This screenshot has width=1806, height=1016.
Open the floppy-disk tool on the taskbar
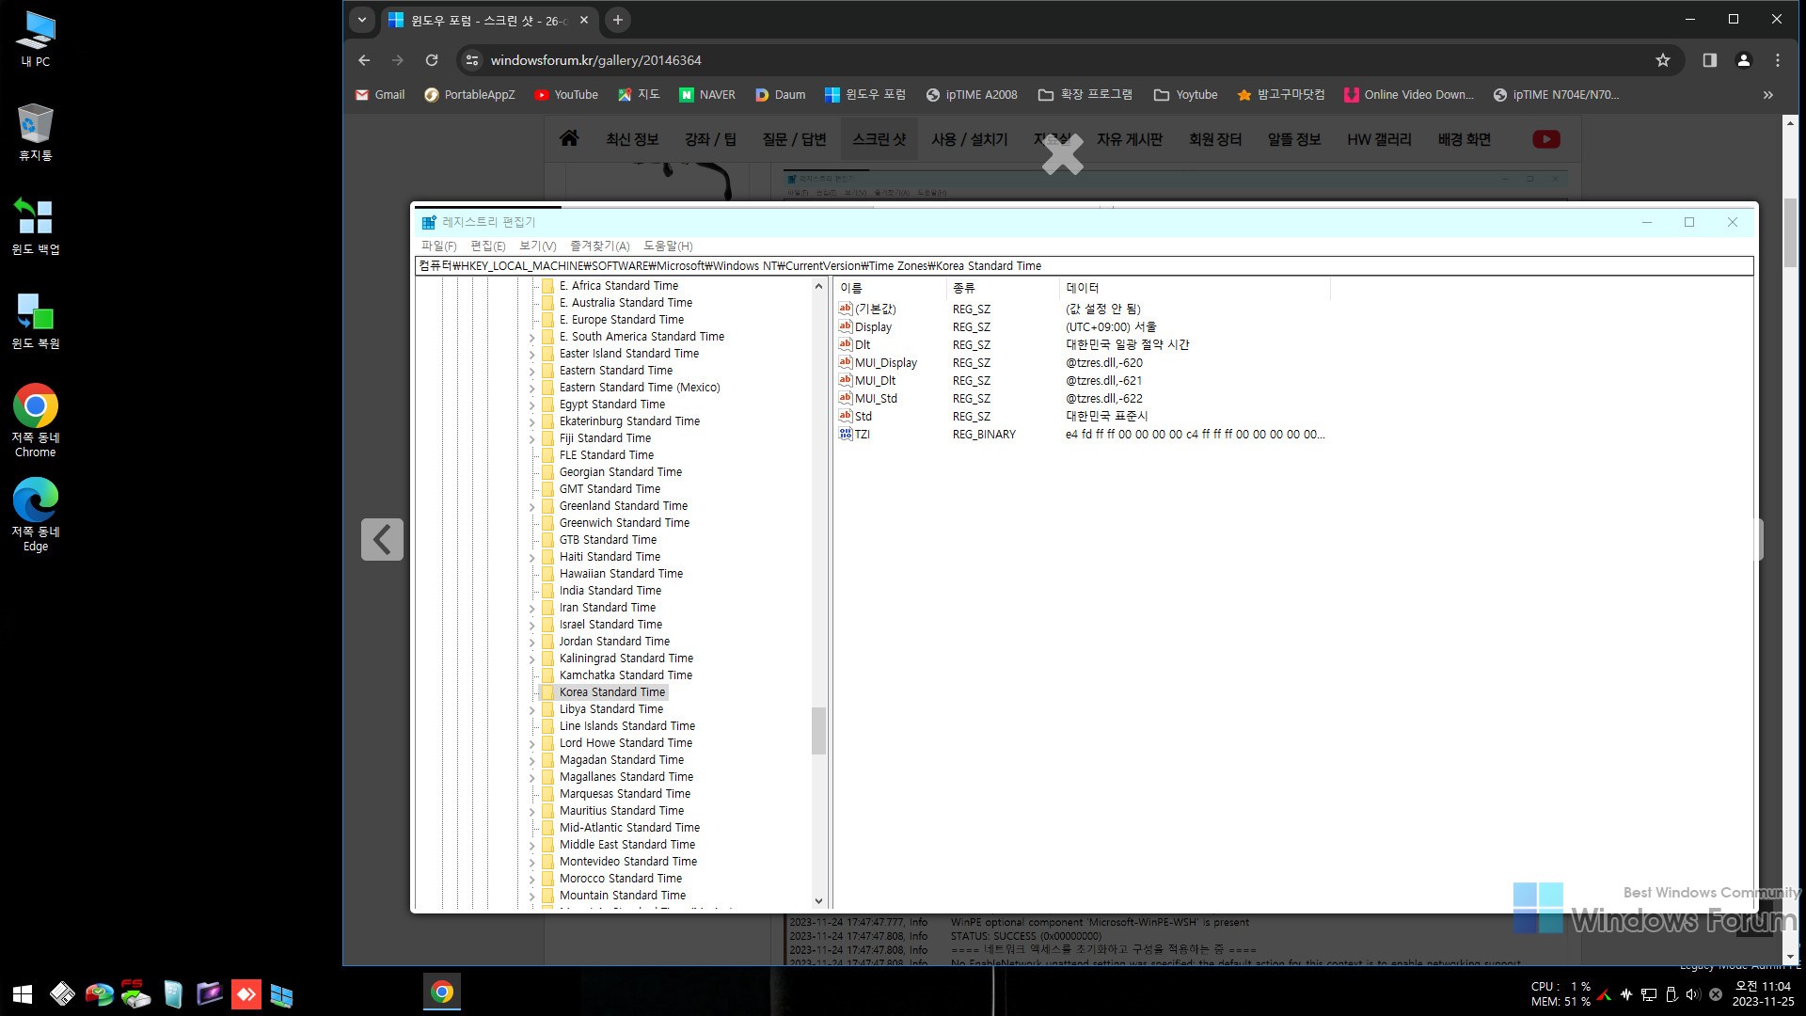tap(62, 994)
